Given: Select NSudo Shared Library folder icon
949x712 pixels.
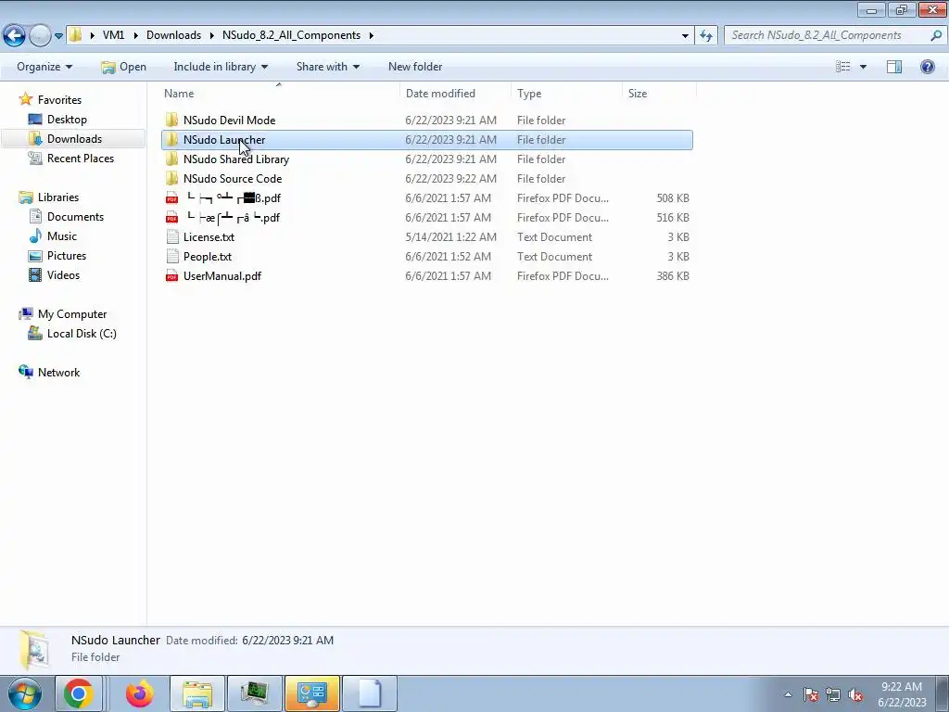Looking at the screenshot, I should coord(171,159).
